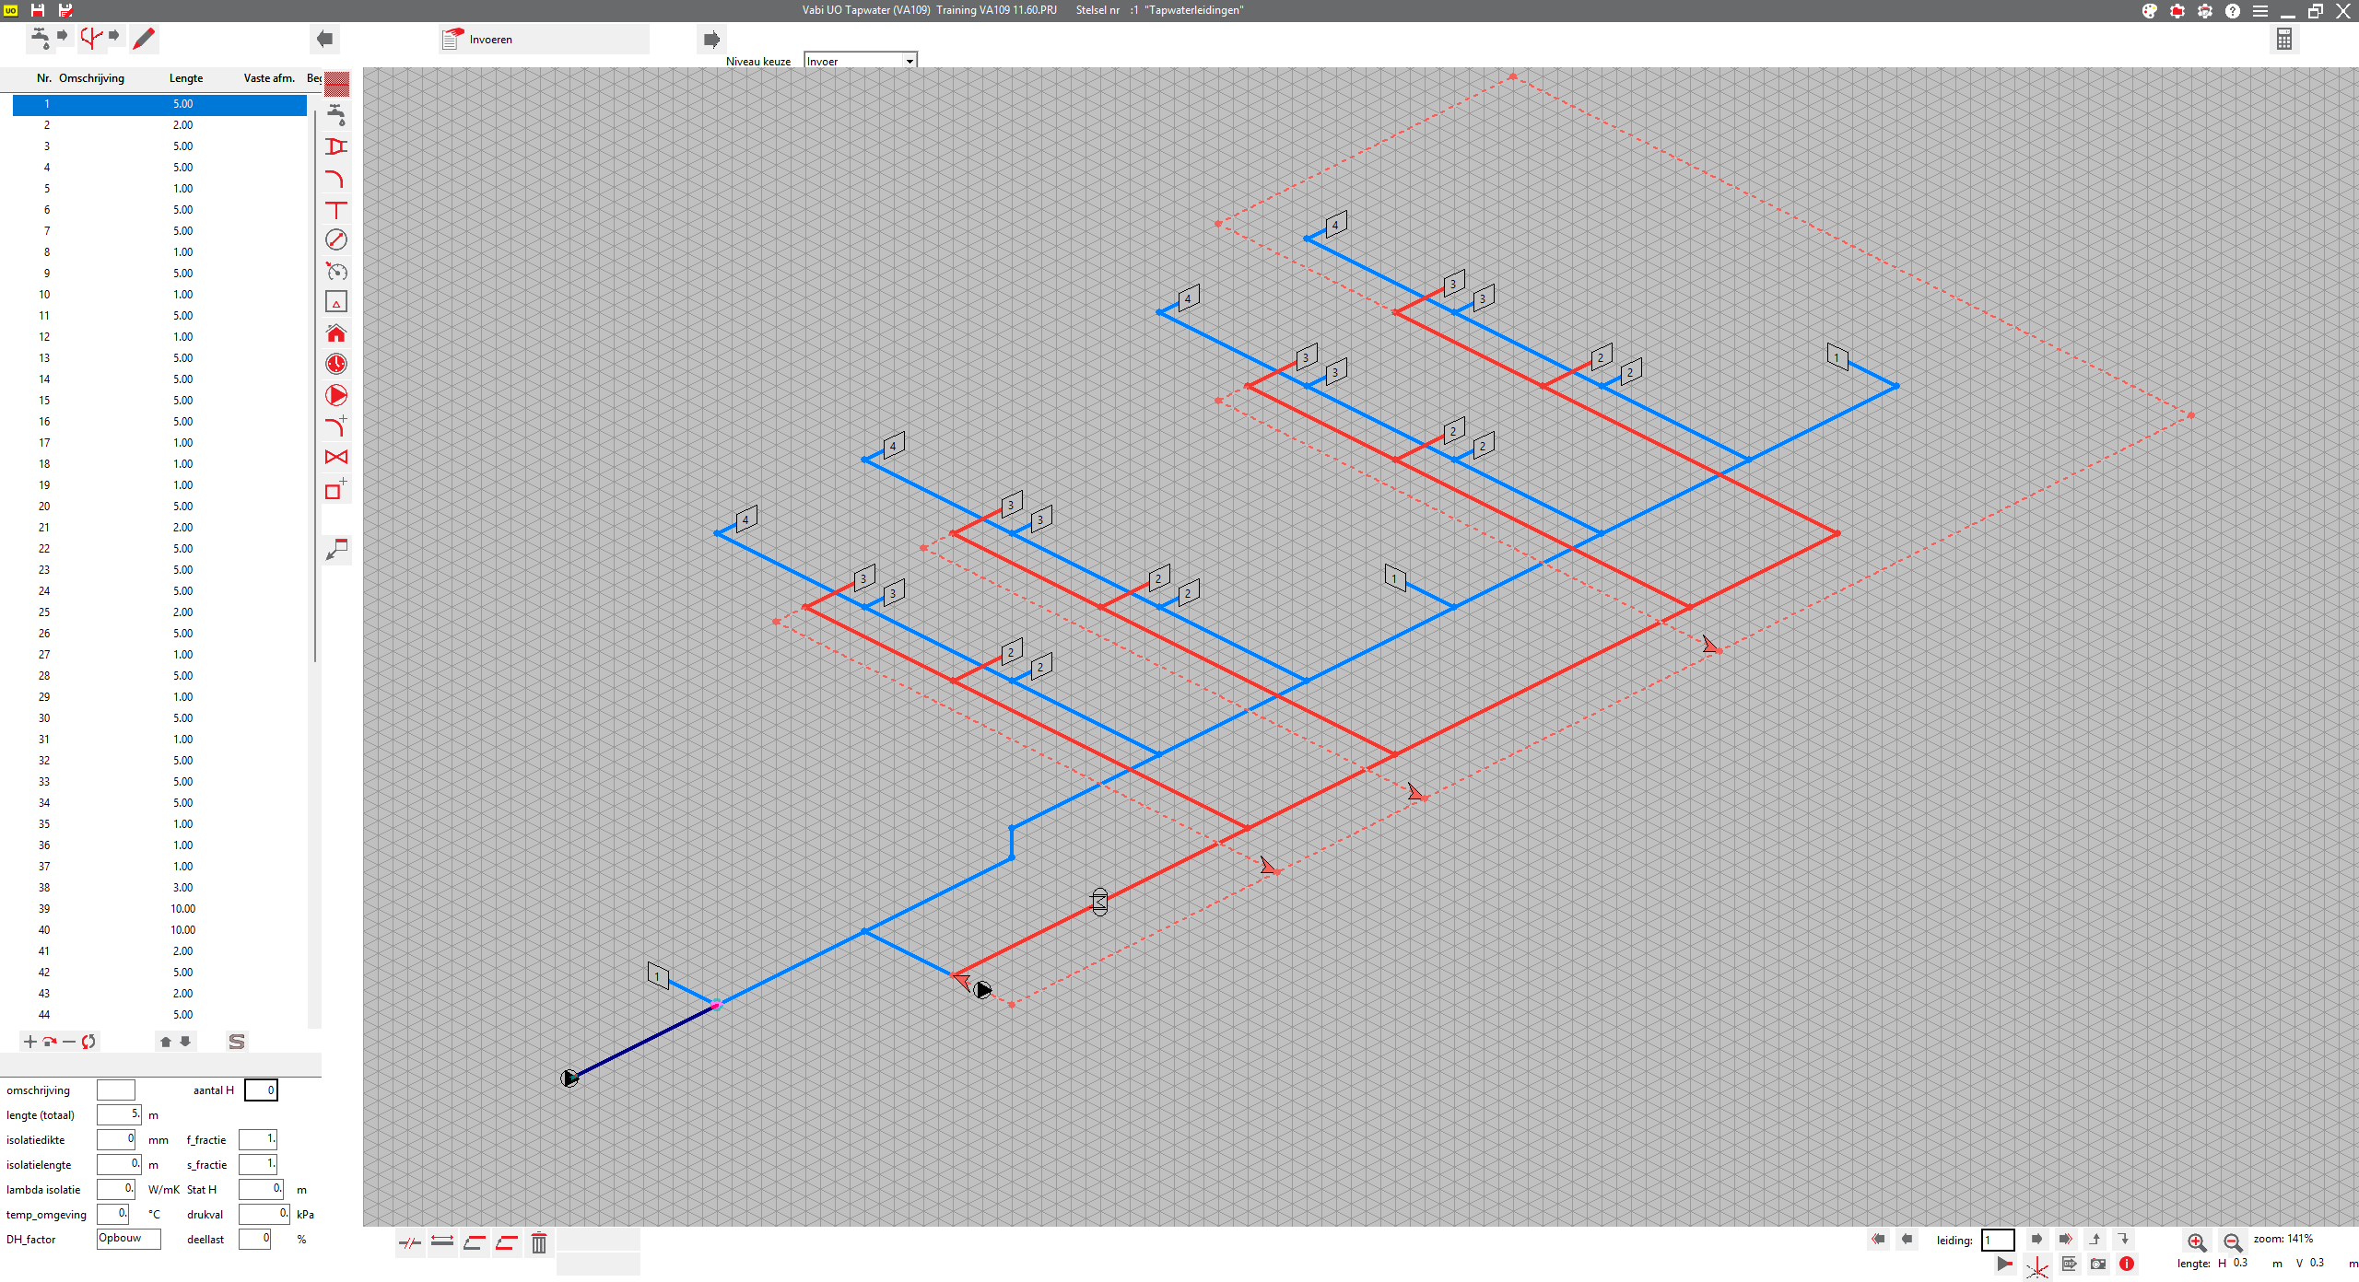The image size is (2359, 1282).
Task: Select the pump tool icon
Action: tap(336, 396)
